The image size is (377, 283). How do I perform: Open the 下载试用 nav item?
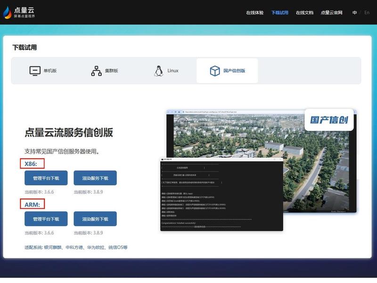click(279, 13)
